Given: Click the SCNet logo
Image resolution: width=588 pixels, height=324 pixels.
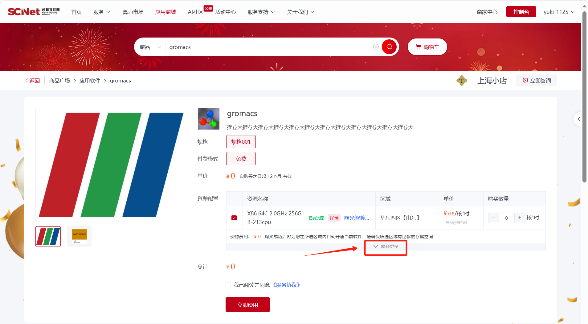Looking at the screenshot, I should (x=34, y=12).
